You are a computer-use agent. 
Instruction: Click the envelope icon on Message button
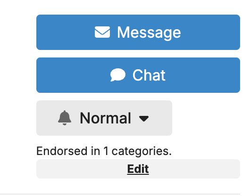tap(102, 32)
